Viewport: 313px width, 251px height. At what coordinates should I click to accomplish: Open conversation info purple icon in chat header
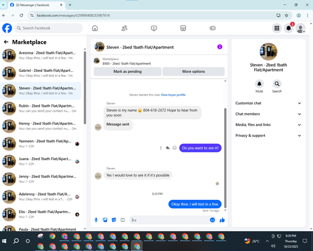220,47
